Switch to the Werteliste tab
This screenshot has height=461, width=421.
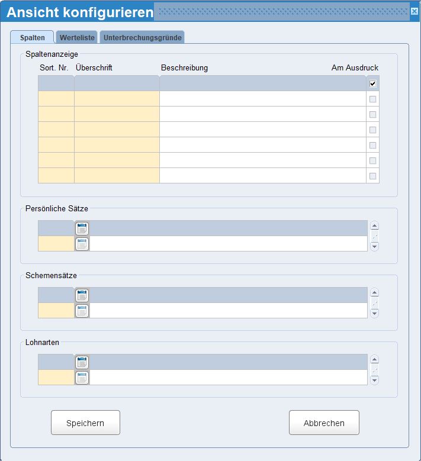point(77,37)
